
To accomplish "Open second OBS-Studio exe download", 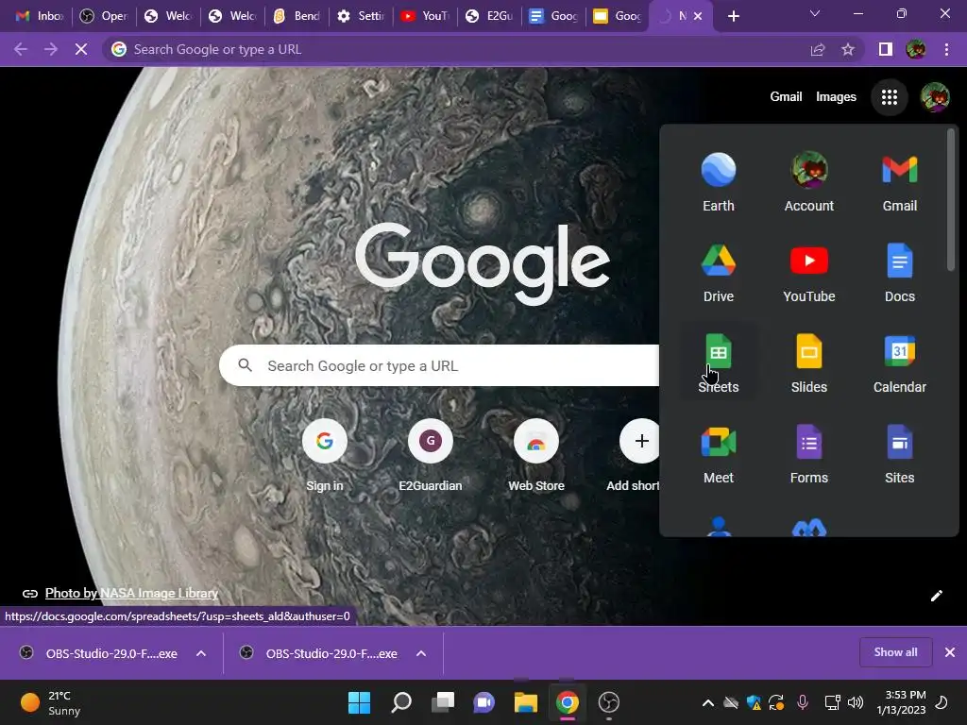I will click(321, 653).
